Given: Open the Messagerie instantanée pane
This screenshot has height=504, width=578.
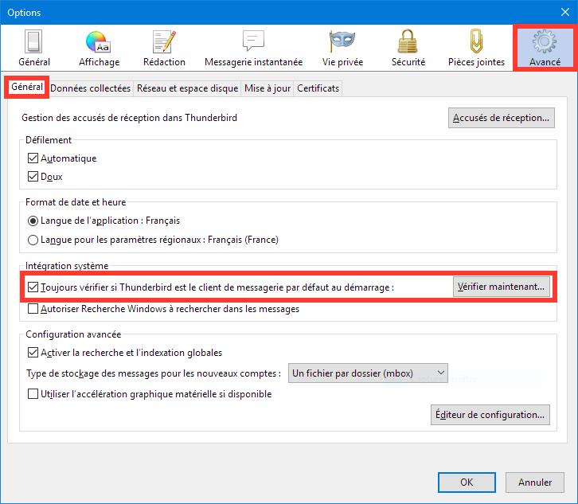Looking at the screenshot, I should click(x=254, y=48).
